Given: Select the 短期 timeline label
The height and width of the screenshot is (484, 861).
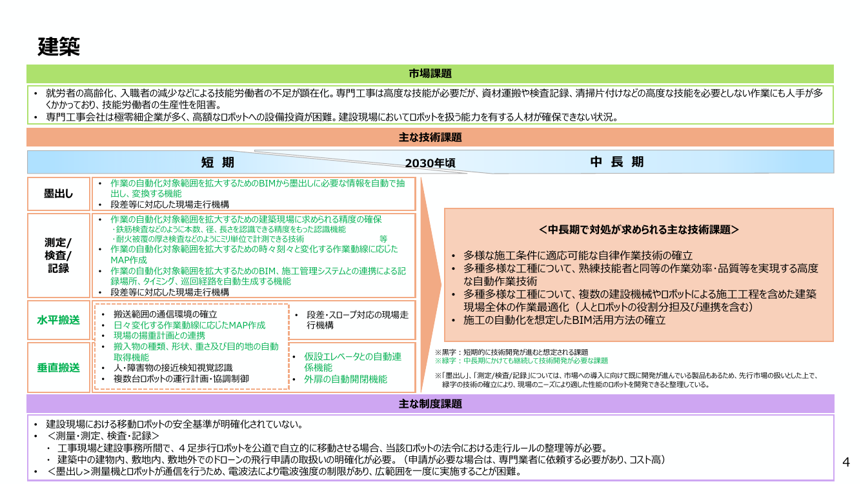Looking at the screenshot, I should coord(218,162).
